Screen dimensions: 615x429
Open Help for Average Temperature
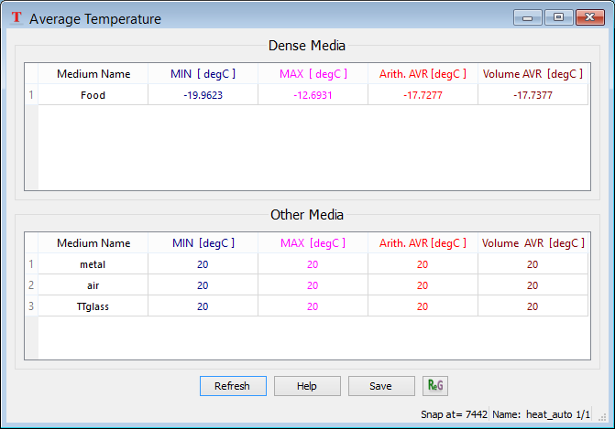point(306,386)
